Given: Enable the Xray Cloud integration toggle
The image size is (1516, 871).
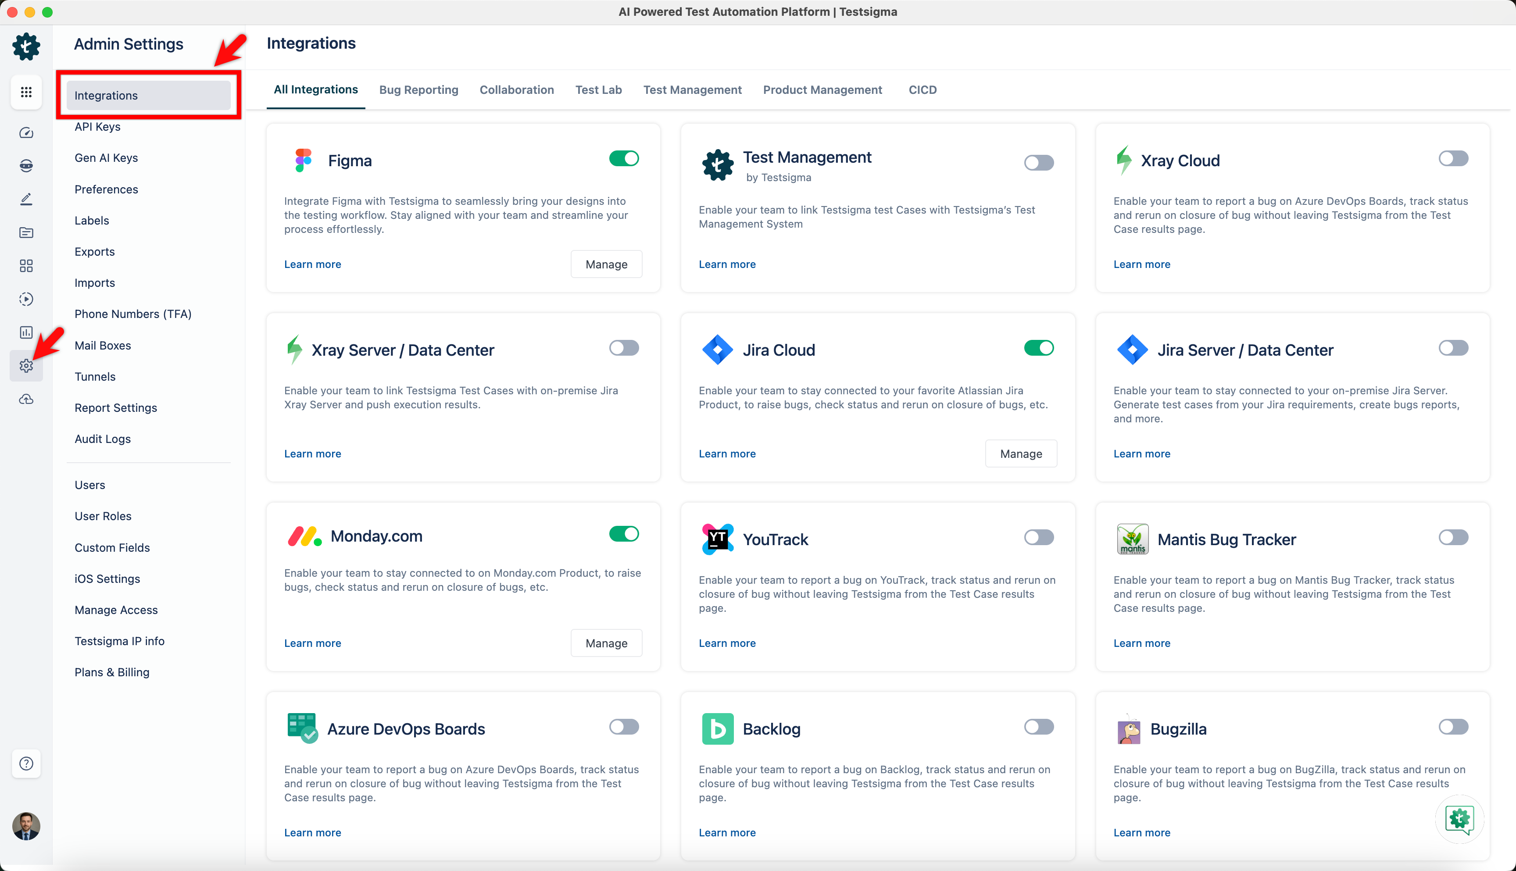Looking at the screenshot, I should [1454, 158].
